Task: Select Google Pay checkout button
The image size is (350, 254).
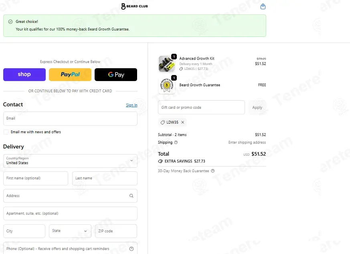Action: click(116, 74)
